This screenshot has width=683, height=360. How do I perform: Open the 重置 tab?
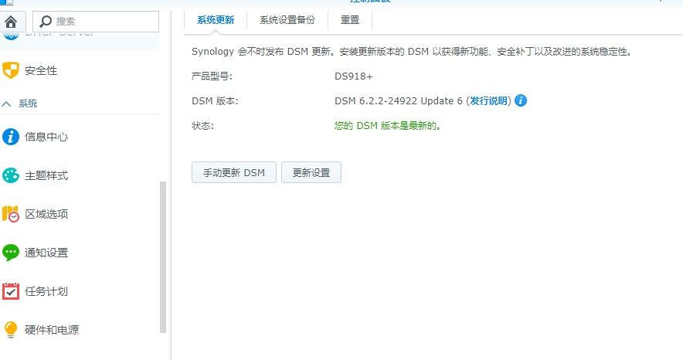pos(349,21)
